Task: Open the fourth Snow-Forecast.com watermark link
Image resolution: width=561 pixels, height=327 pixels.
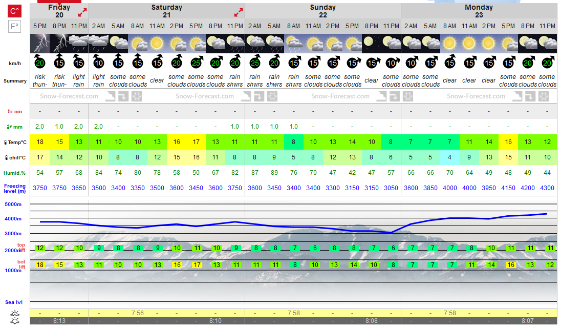Action: click(476, 96)
